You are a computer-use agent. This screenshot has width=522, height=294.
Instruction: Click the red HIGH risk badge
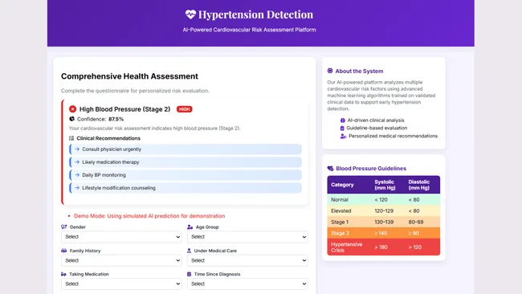[185, 109]
